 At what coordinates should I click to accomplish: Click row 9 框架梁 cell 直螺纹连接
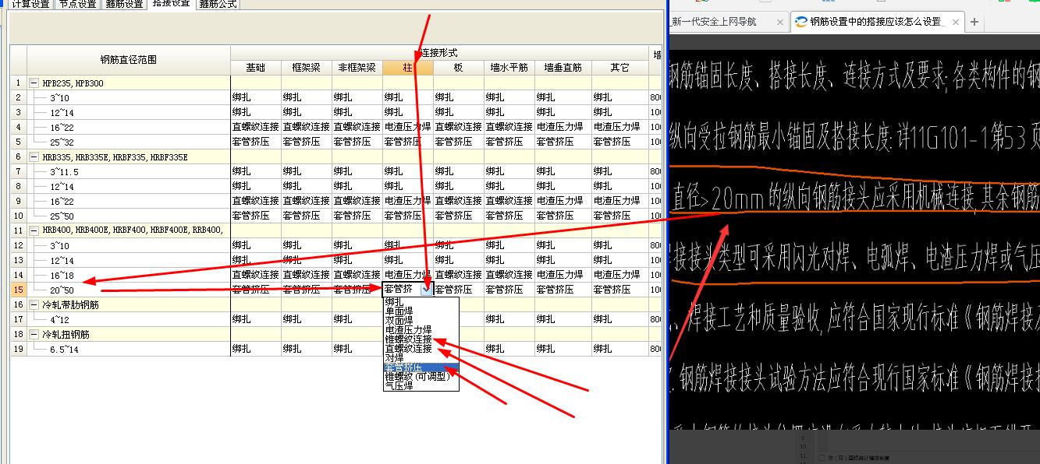(307, 201)
